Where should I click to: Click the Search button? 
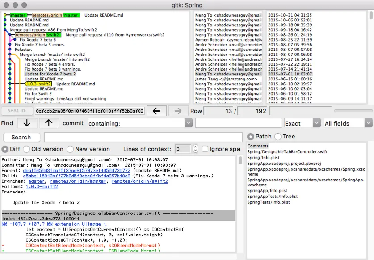pyautogui.click(x=21, y=138)
